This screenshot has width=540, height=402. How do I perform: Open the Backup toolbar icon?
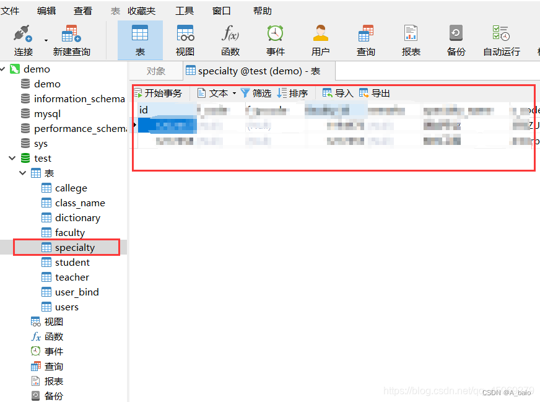(x=456, y=33)
